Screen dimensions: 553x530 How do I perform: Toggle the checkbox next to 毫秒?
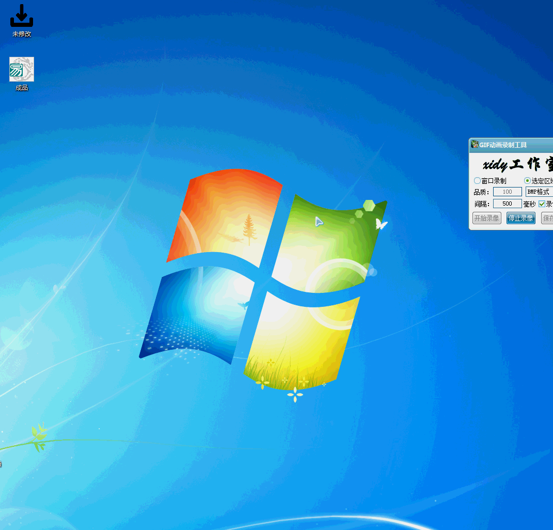coord(542,204)
